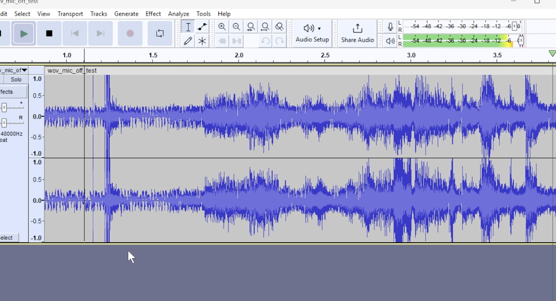The image size is (556, 301).
Task: Click the track gain slider handle
Action: point(4,108)
